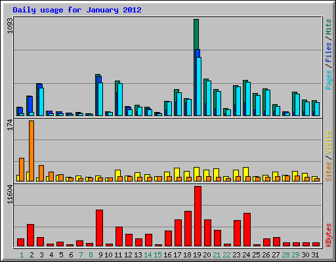Click the day 13 label on the x-axis
Screen dimensions: 336x262
coord(138,255)
